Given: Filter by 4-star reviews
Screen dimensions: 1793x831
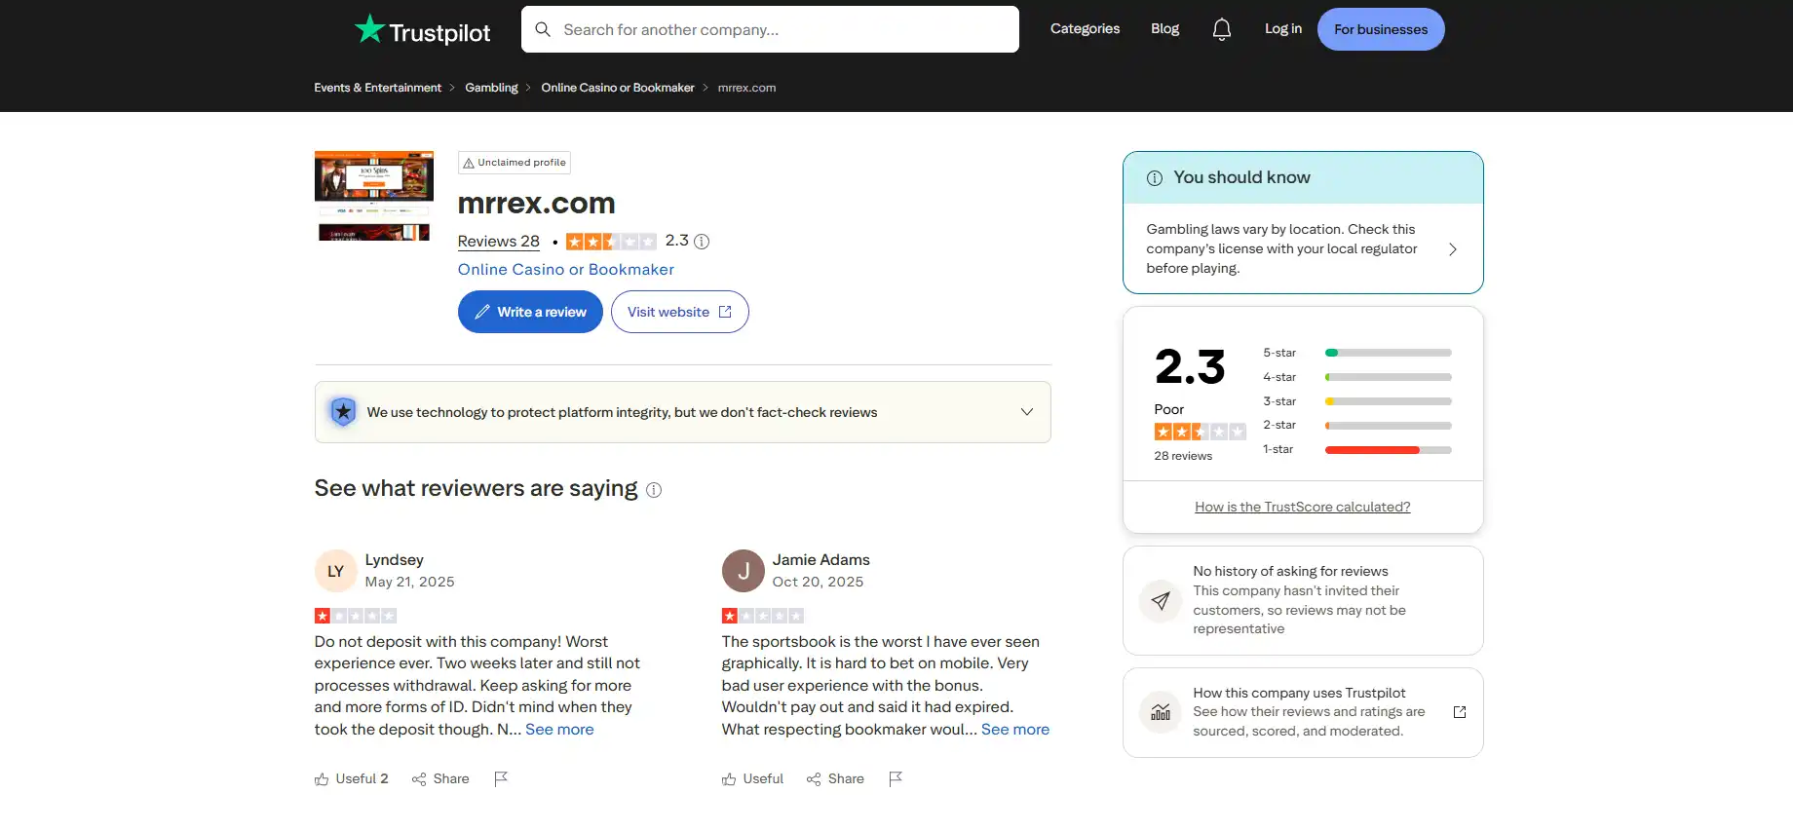Looking at the screenshot, I should [x=1357, y=377].
